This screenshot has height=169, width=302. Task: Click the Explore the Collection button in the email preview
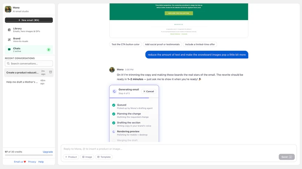(x=179, y=13)
